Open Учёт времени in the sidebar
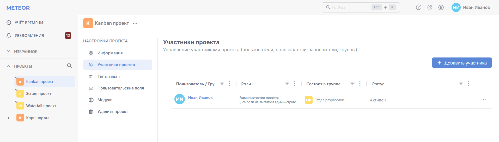The height and width of the screenshot is (142, 499). pyautogui.click(x=29, y=23)
